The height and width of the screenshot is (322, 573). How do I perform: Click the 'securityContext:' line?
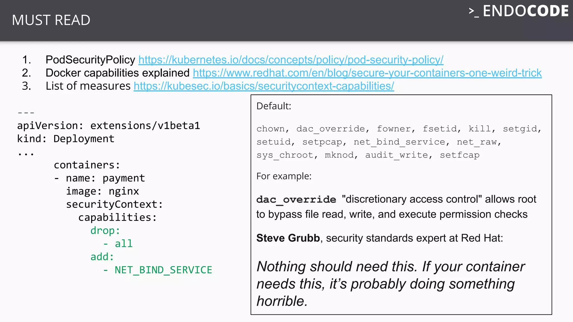click(114, 204)
